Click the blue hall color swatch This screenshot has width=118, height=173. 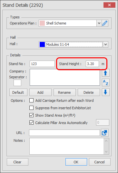[42, 44]
